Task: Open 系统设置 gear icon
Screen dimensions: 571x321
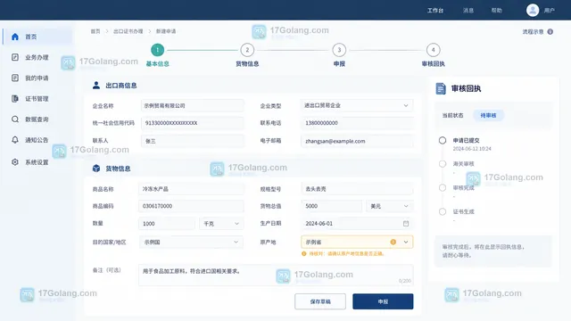Action: [x=15, y=162]
